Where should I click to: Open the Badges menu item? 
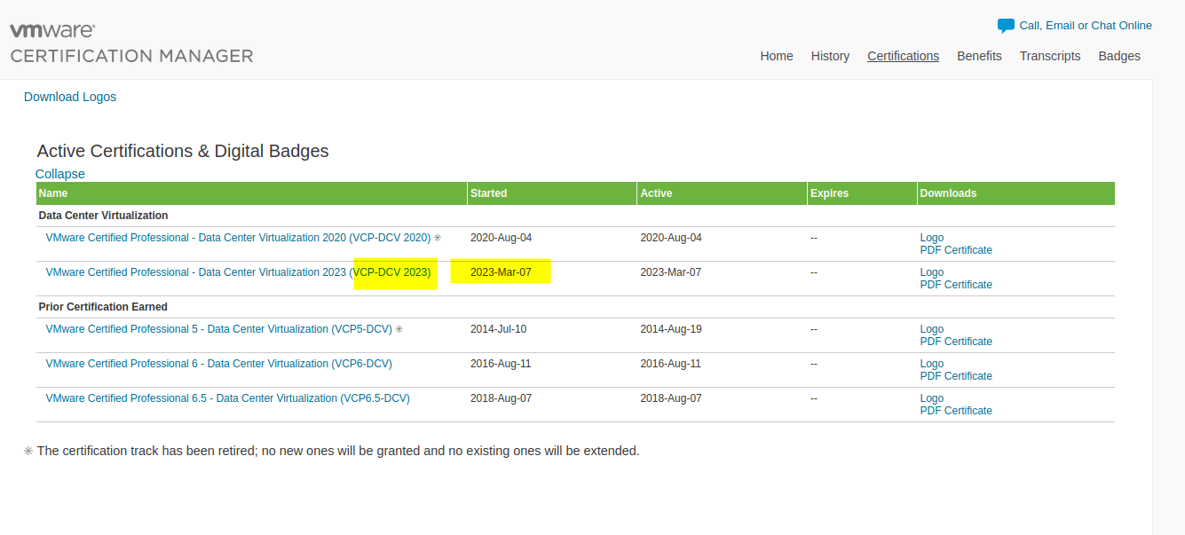[x=1119, y=56]
